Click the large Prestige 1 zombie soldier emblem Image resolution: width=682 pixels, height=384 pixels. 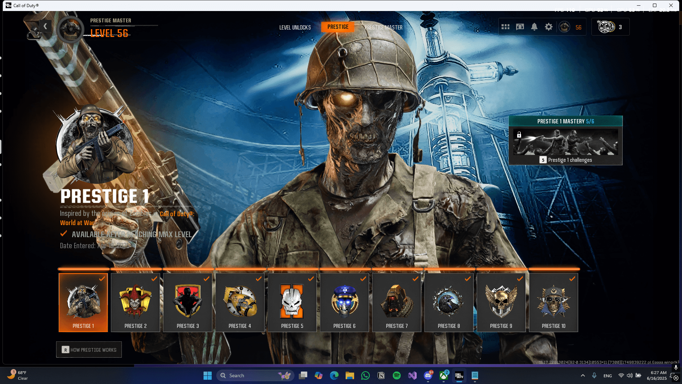[94, 144]
